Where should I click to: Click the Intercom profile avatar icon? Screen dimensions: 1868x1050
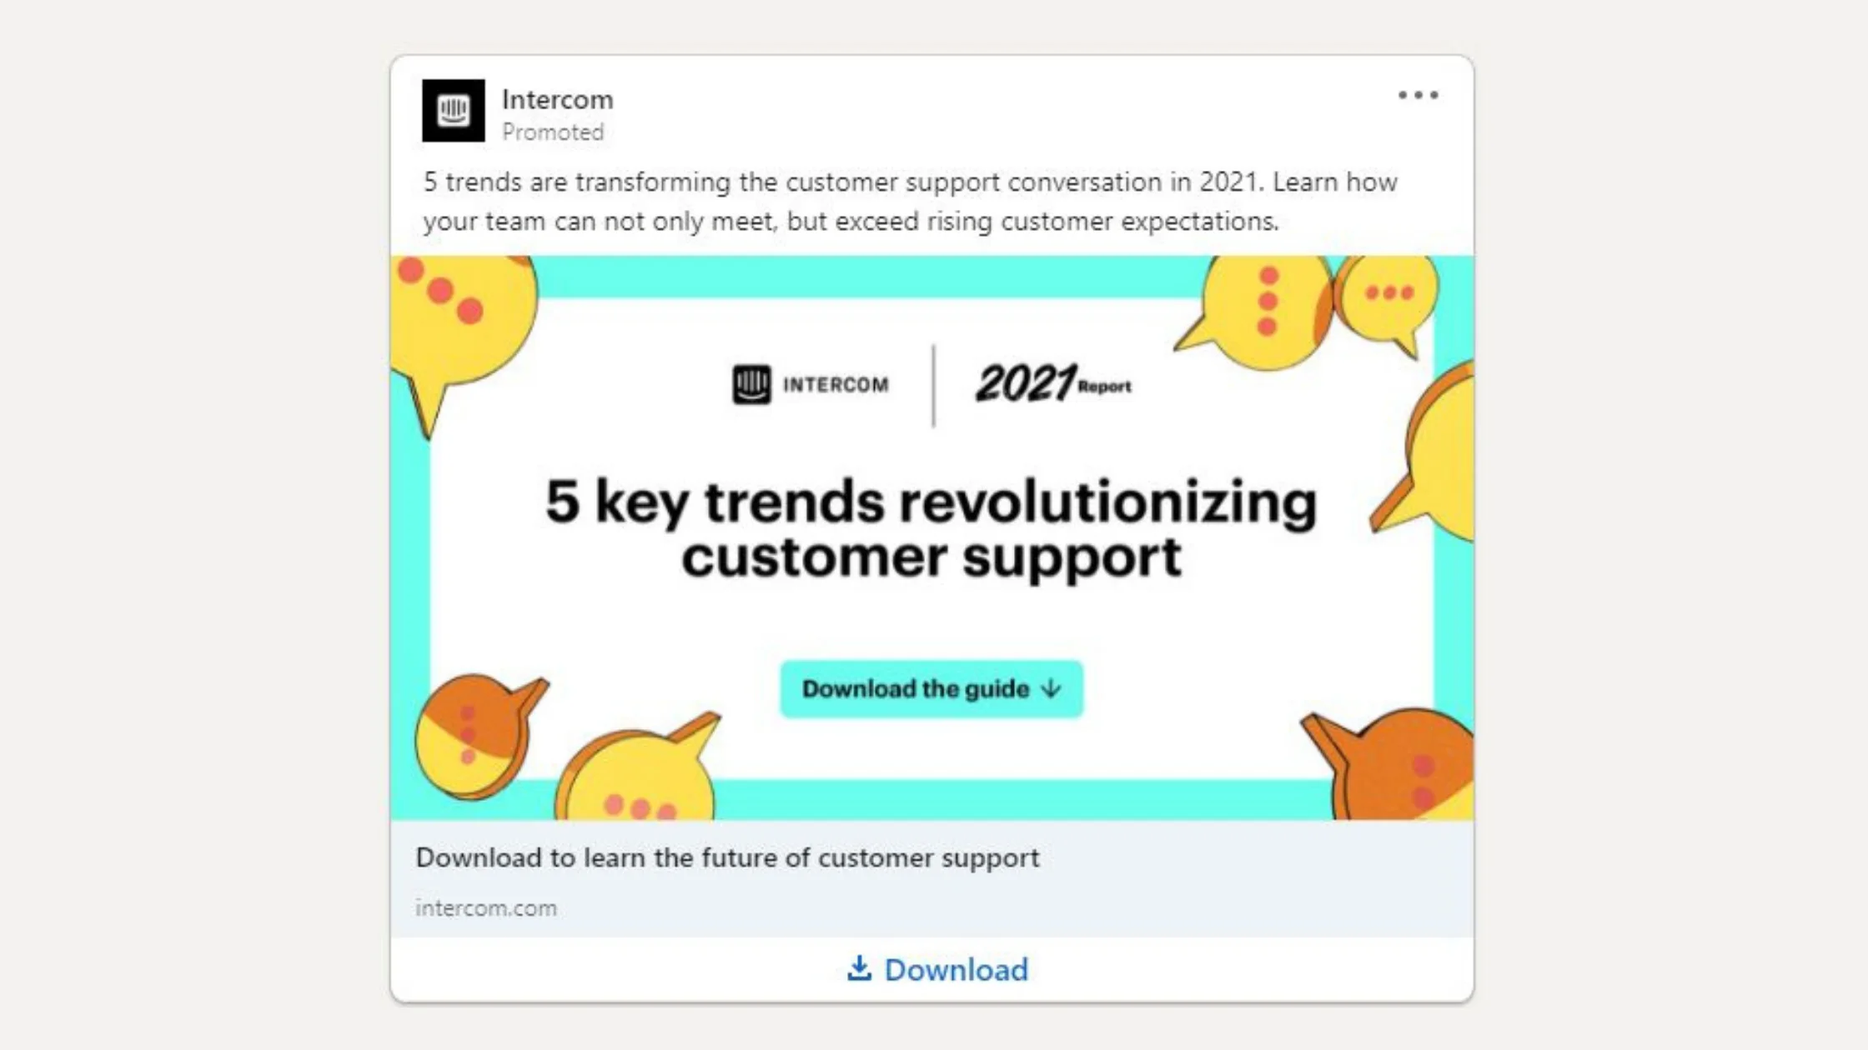(x=453, y=111)
